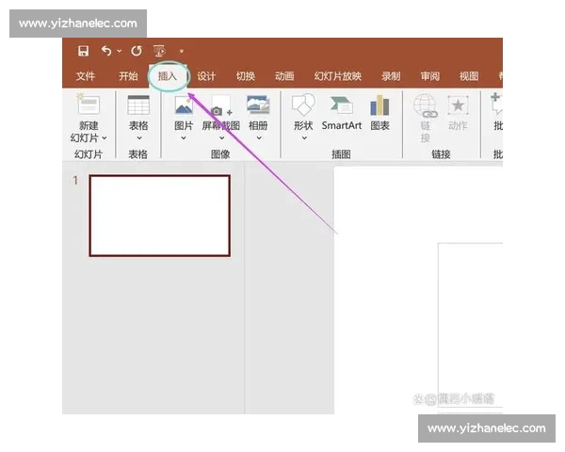Insert a table using 表格 icon

pyautogui.click(x=138, y=105)
